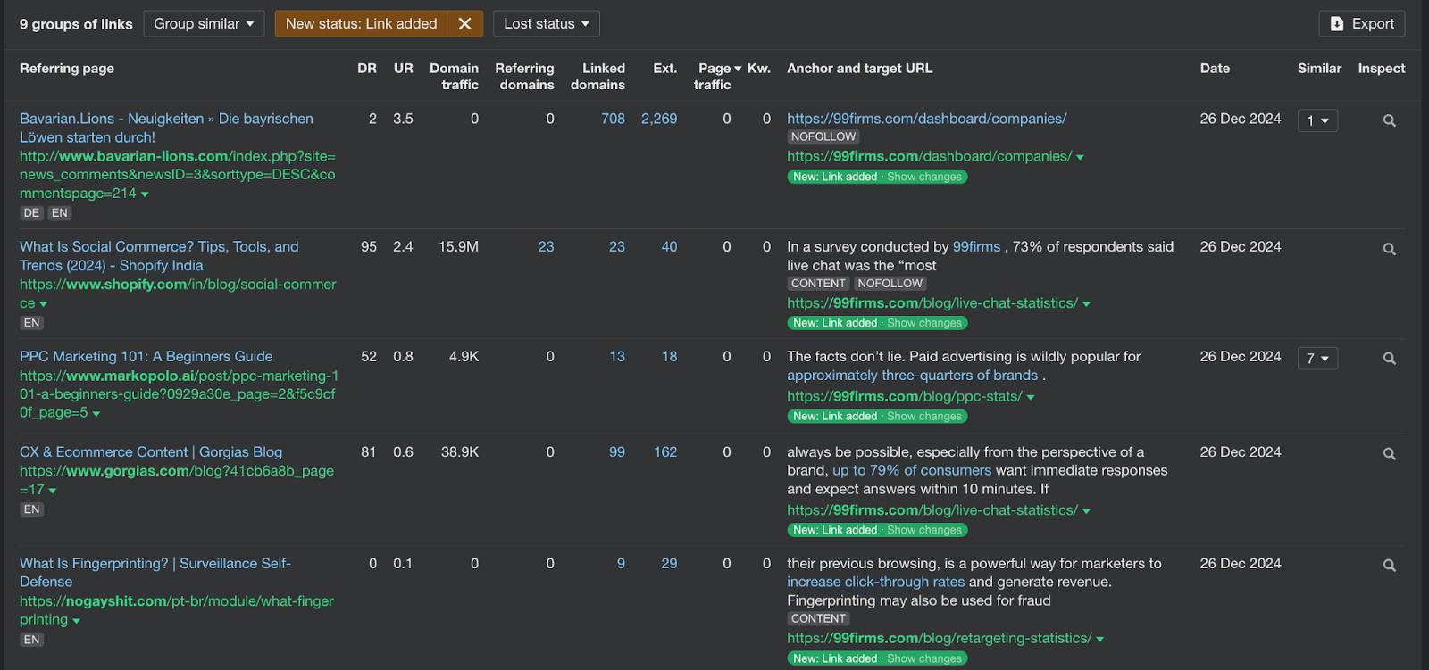Screen dimensions: 1429x670
Task: Click external links value 29
Action: 669,564
